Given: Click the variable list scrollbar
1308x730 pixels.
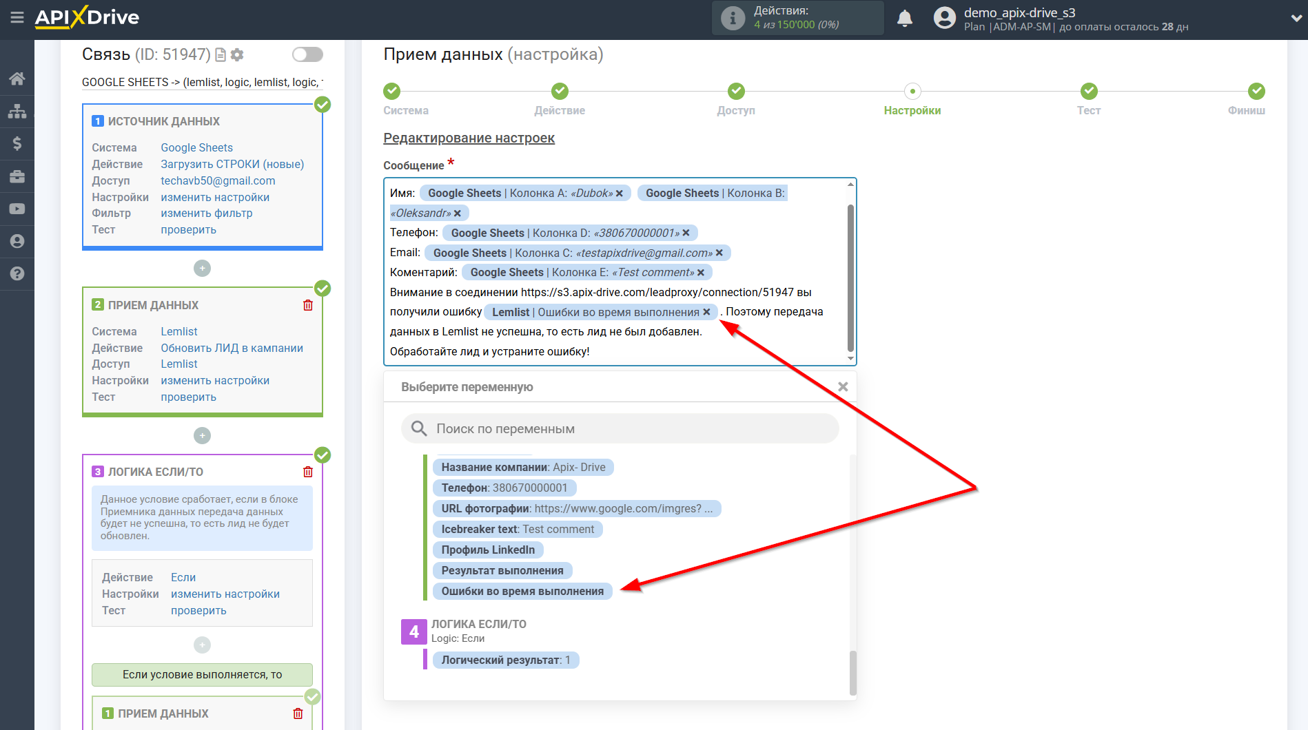Looking at the screenshot, I should click(853, 673).
